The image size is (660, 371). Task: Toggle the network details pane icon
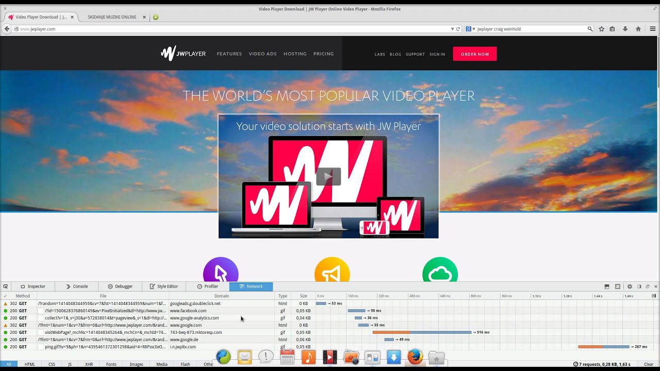click(x=654, y=296)
